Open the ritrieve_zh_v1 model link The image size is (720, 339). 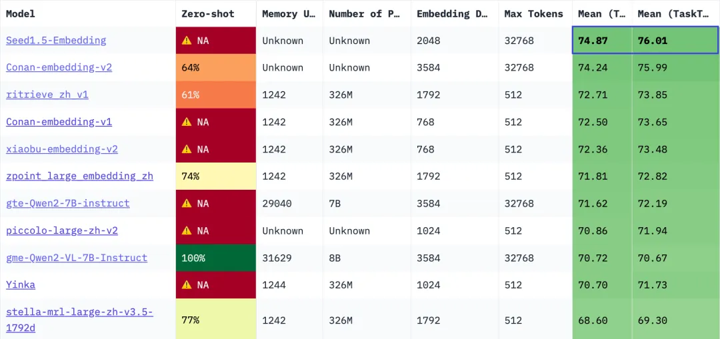[47, 95]
